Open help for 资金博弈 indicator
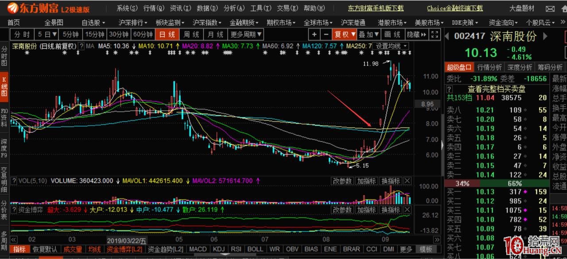The height and width of the screenshot is (259, 567). (x=14, y=210)
